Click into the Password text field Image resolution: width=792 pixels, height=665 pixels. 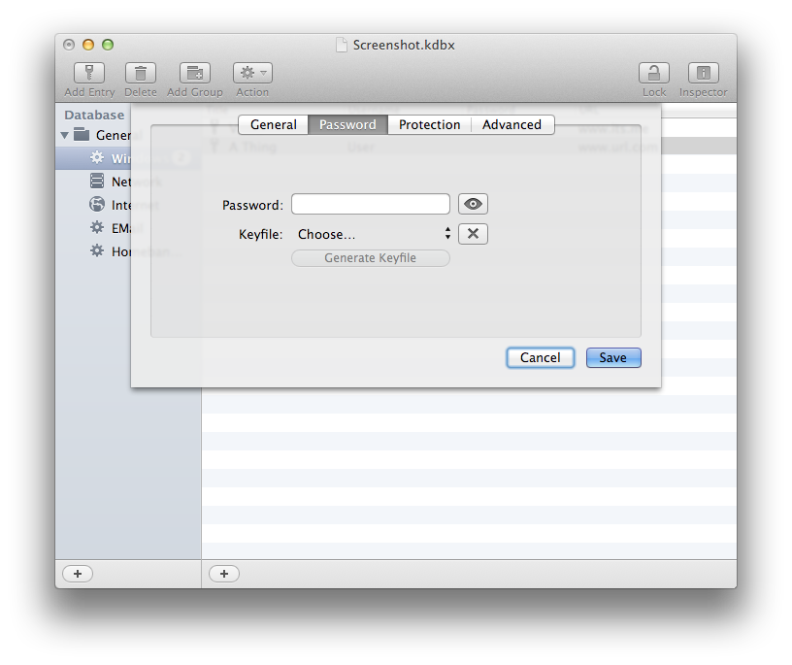tap(370, 204)
